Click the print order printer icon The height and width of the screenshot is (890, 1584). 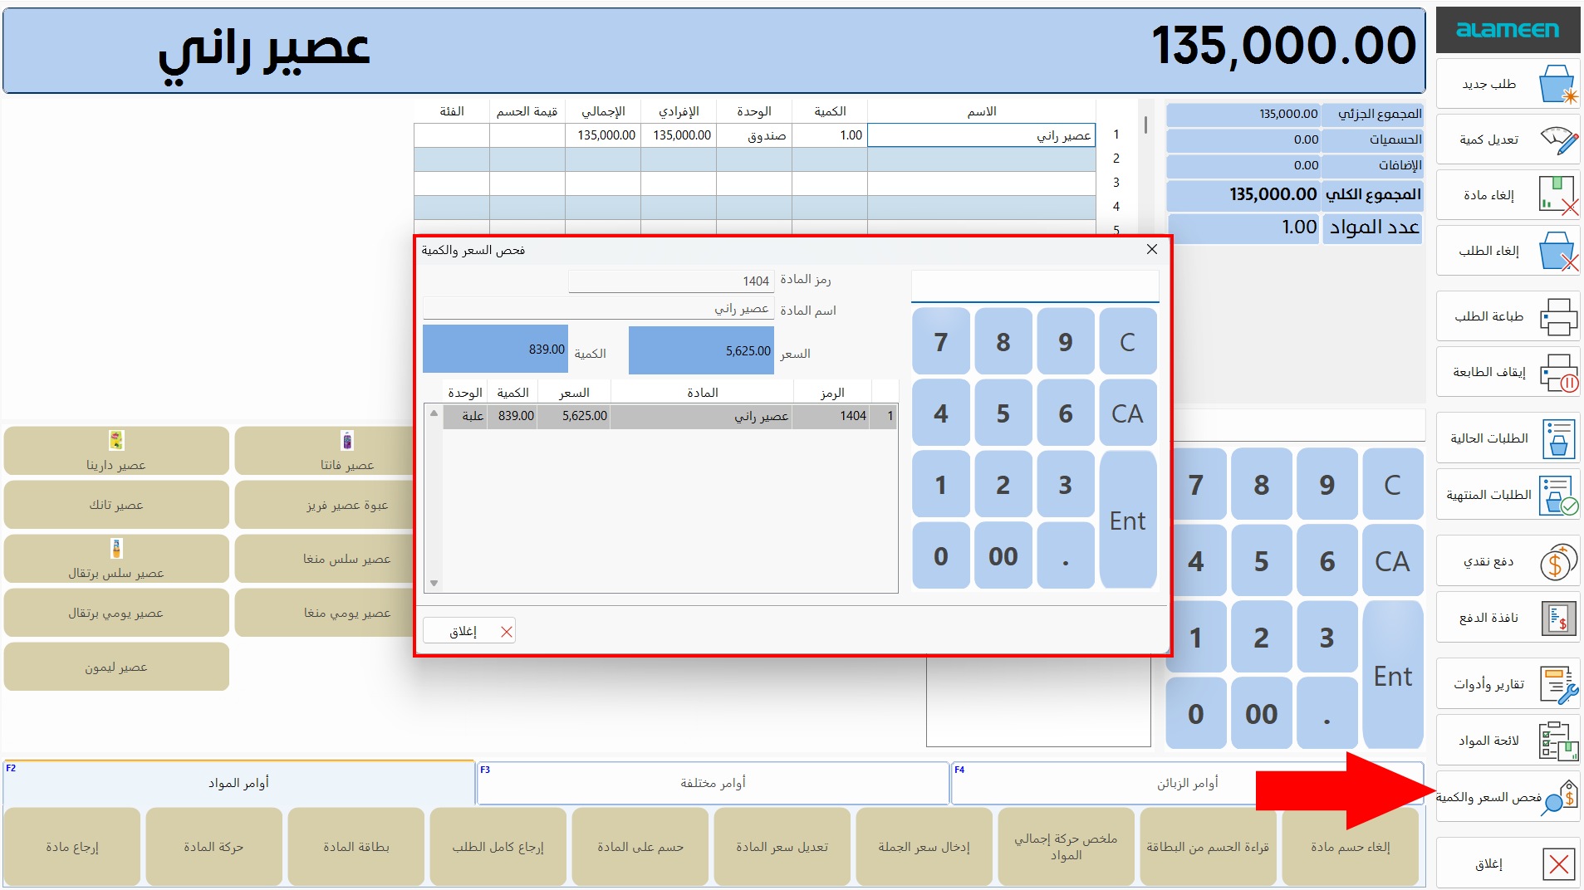pos(1557,316)
